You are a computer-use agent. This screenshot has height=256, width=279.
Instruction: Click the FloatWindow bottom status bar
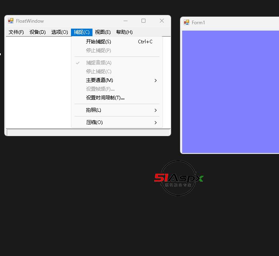88,132
